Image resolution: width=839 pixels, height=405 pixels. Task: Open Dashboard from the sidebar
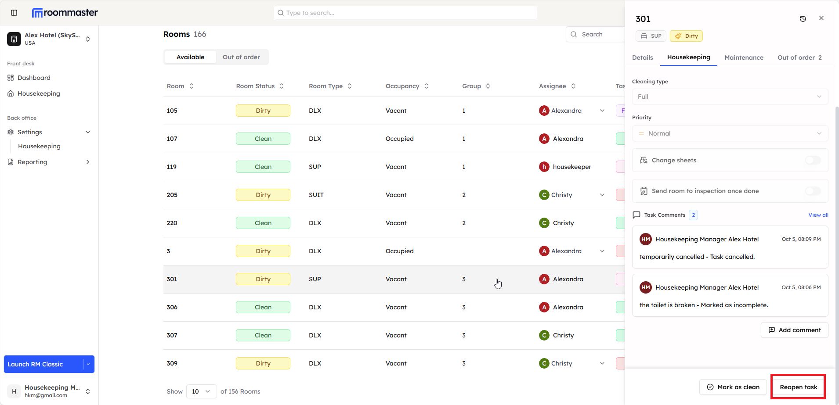(x=34, y=78)
